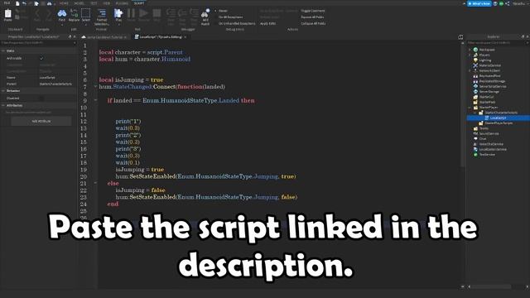Click the Select tool dashed-box icon
This screenshot has height=298, width=530.
[x=86, y=13]
